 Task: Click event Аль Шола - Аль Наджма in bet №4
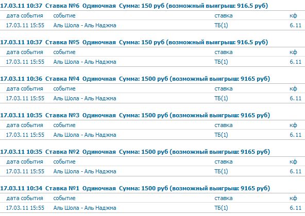coord(85,98)
